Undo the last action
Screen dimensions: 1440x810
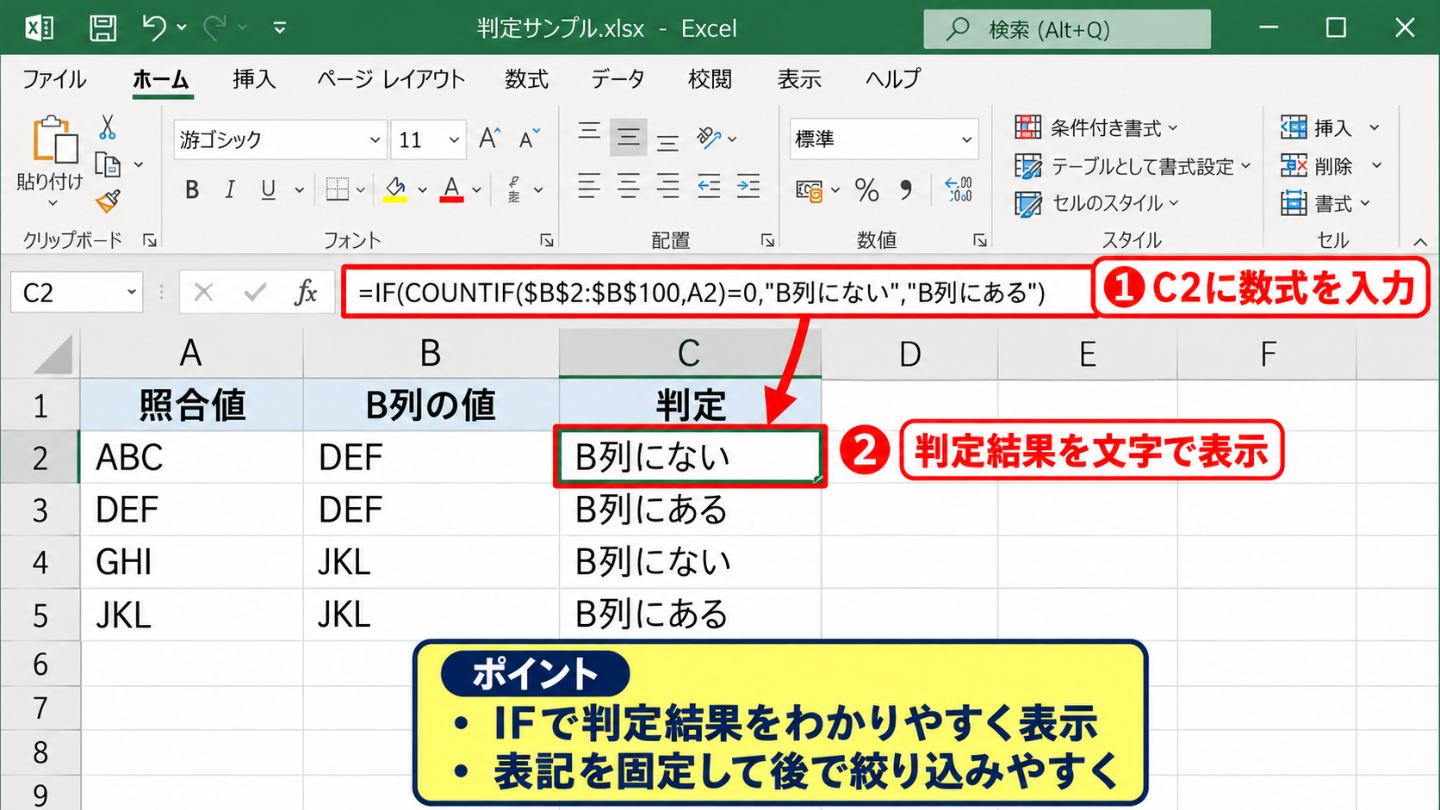(153, 28)
